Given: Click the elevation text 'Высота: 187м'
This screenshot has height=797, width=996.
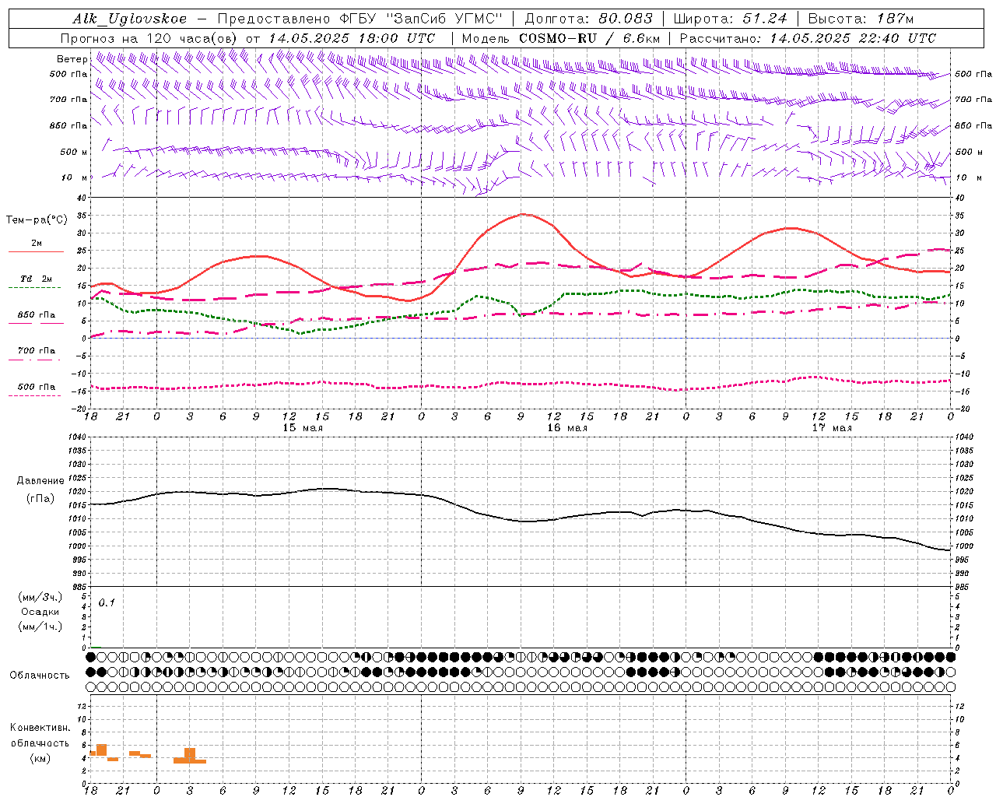Looking at the screenshot, I should pyautogui.click(x=860, y=19).
